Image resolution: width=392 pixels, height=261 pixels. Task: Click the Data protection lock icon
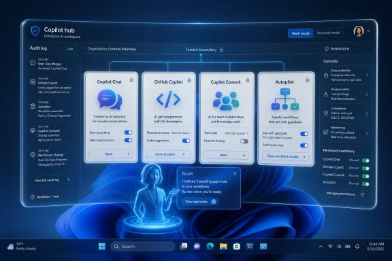point(326,75)
